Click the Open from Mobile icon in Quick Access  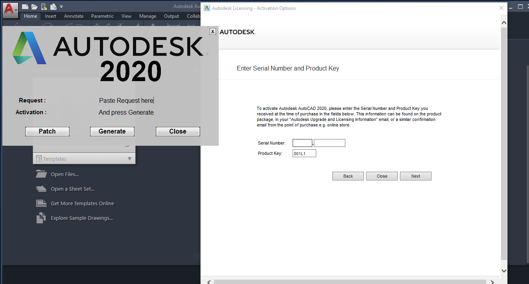pos(44,6)
